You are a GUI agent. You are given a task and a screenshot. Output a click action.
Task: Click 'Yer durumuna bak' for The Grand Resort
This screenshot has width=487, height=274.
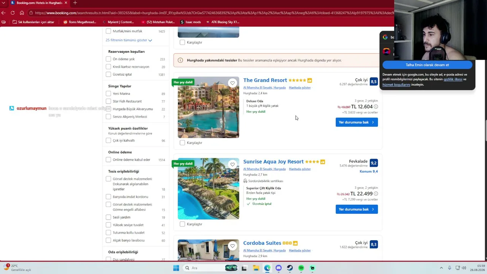point(356,122)
